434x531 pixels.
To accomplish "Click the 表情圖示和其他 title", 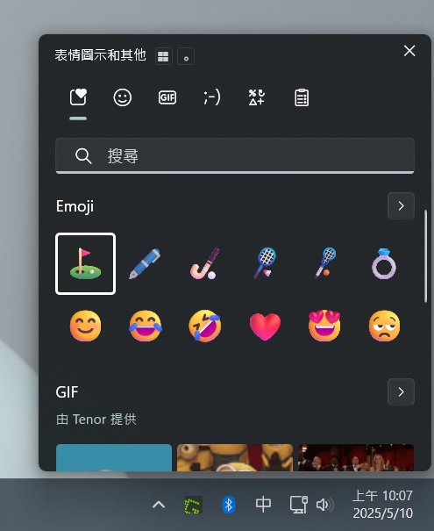I will coord(100,55).
